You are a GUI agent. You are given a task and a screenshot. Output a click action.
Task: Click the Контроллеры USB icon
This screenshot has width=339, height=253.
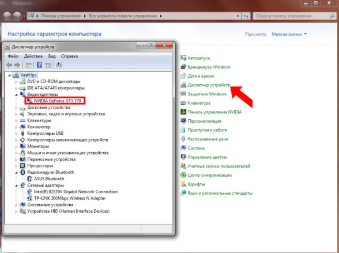pyautogui.click(x=23, y=133)
